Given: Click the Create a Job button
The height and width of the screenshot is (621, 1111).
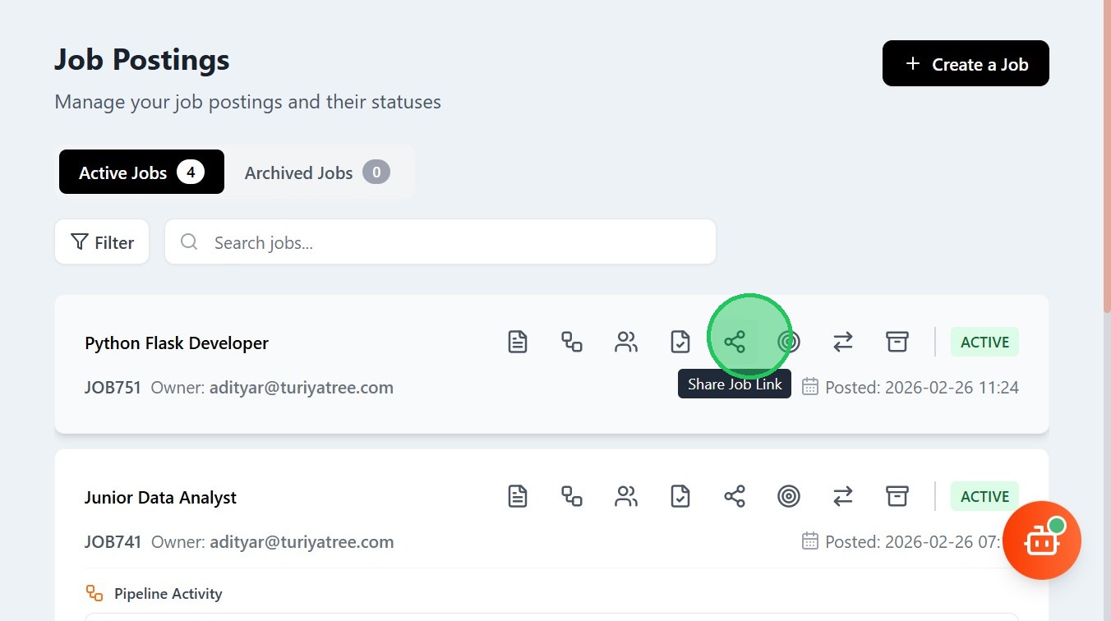Looking at the screenshot, I should [966, 64].
